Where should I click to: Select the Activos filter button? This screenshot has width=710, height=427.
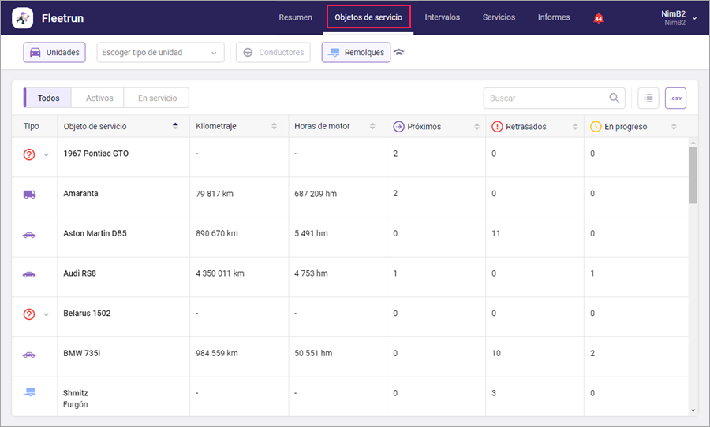point(99,98)
